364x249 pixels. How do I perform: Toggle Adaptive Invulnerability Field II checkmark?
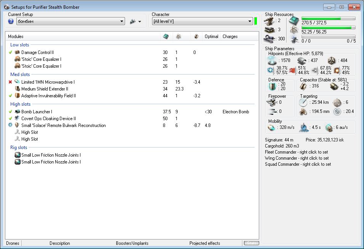tap(10, 96)
